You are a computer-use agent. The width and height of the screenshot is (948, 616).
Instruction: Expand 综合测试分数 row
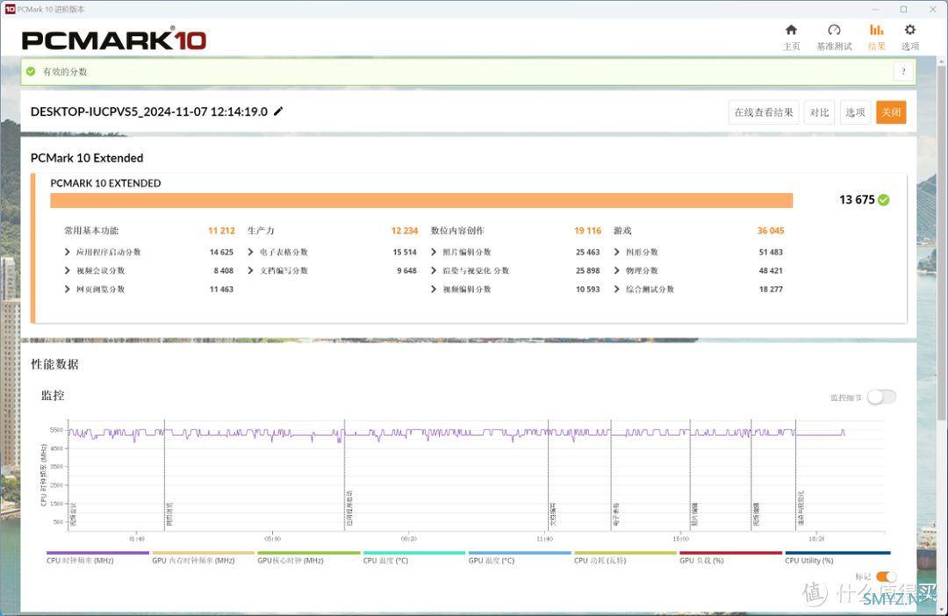pos(617,290)
